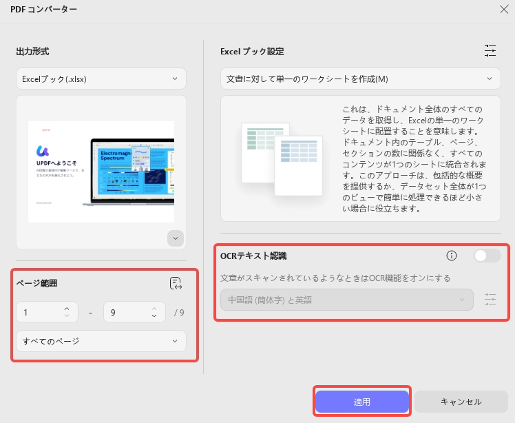Expand the preview pane chevron button

coord(176,238)
